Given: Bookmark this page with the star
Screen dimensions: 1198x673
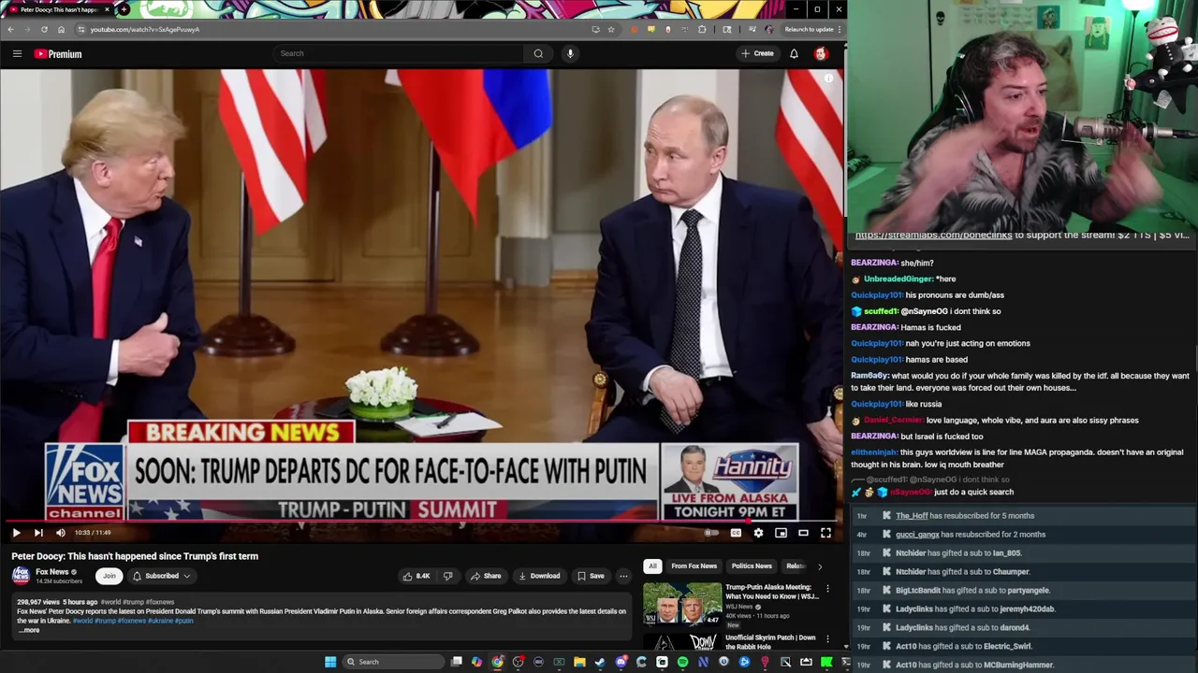Looking at the screenshot, I should click(611, 29).
